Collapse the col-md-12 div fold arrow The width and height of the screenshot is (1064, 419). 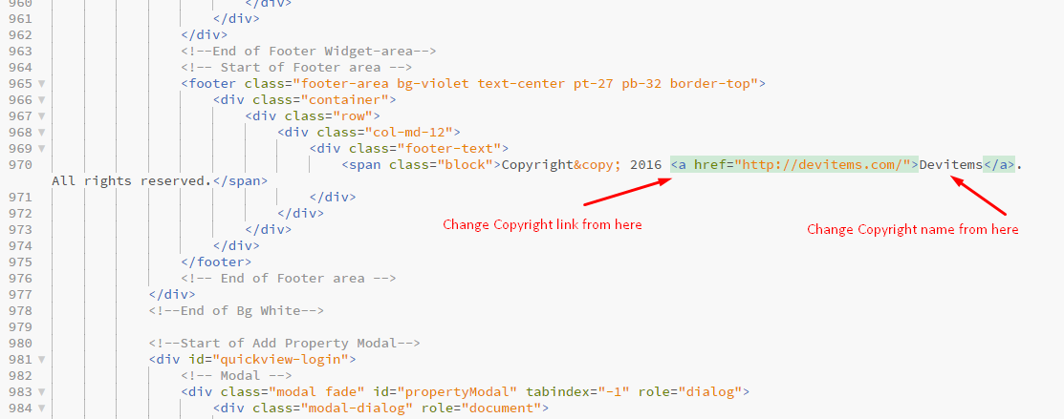(41, 133)
